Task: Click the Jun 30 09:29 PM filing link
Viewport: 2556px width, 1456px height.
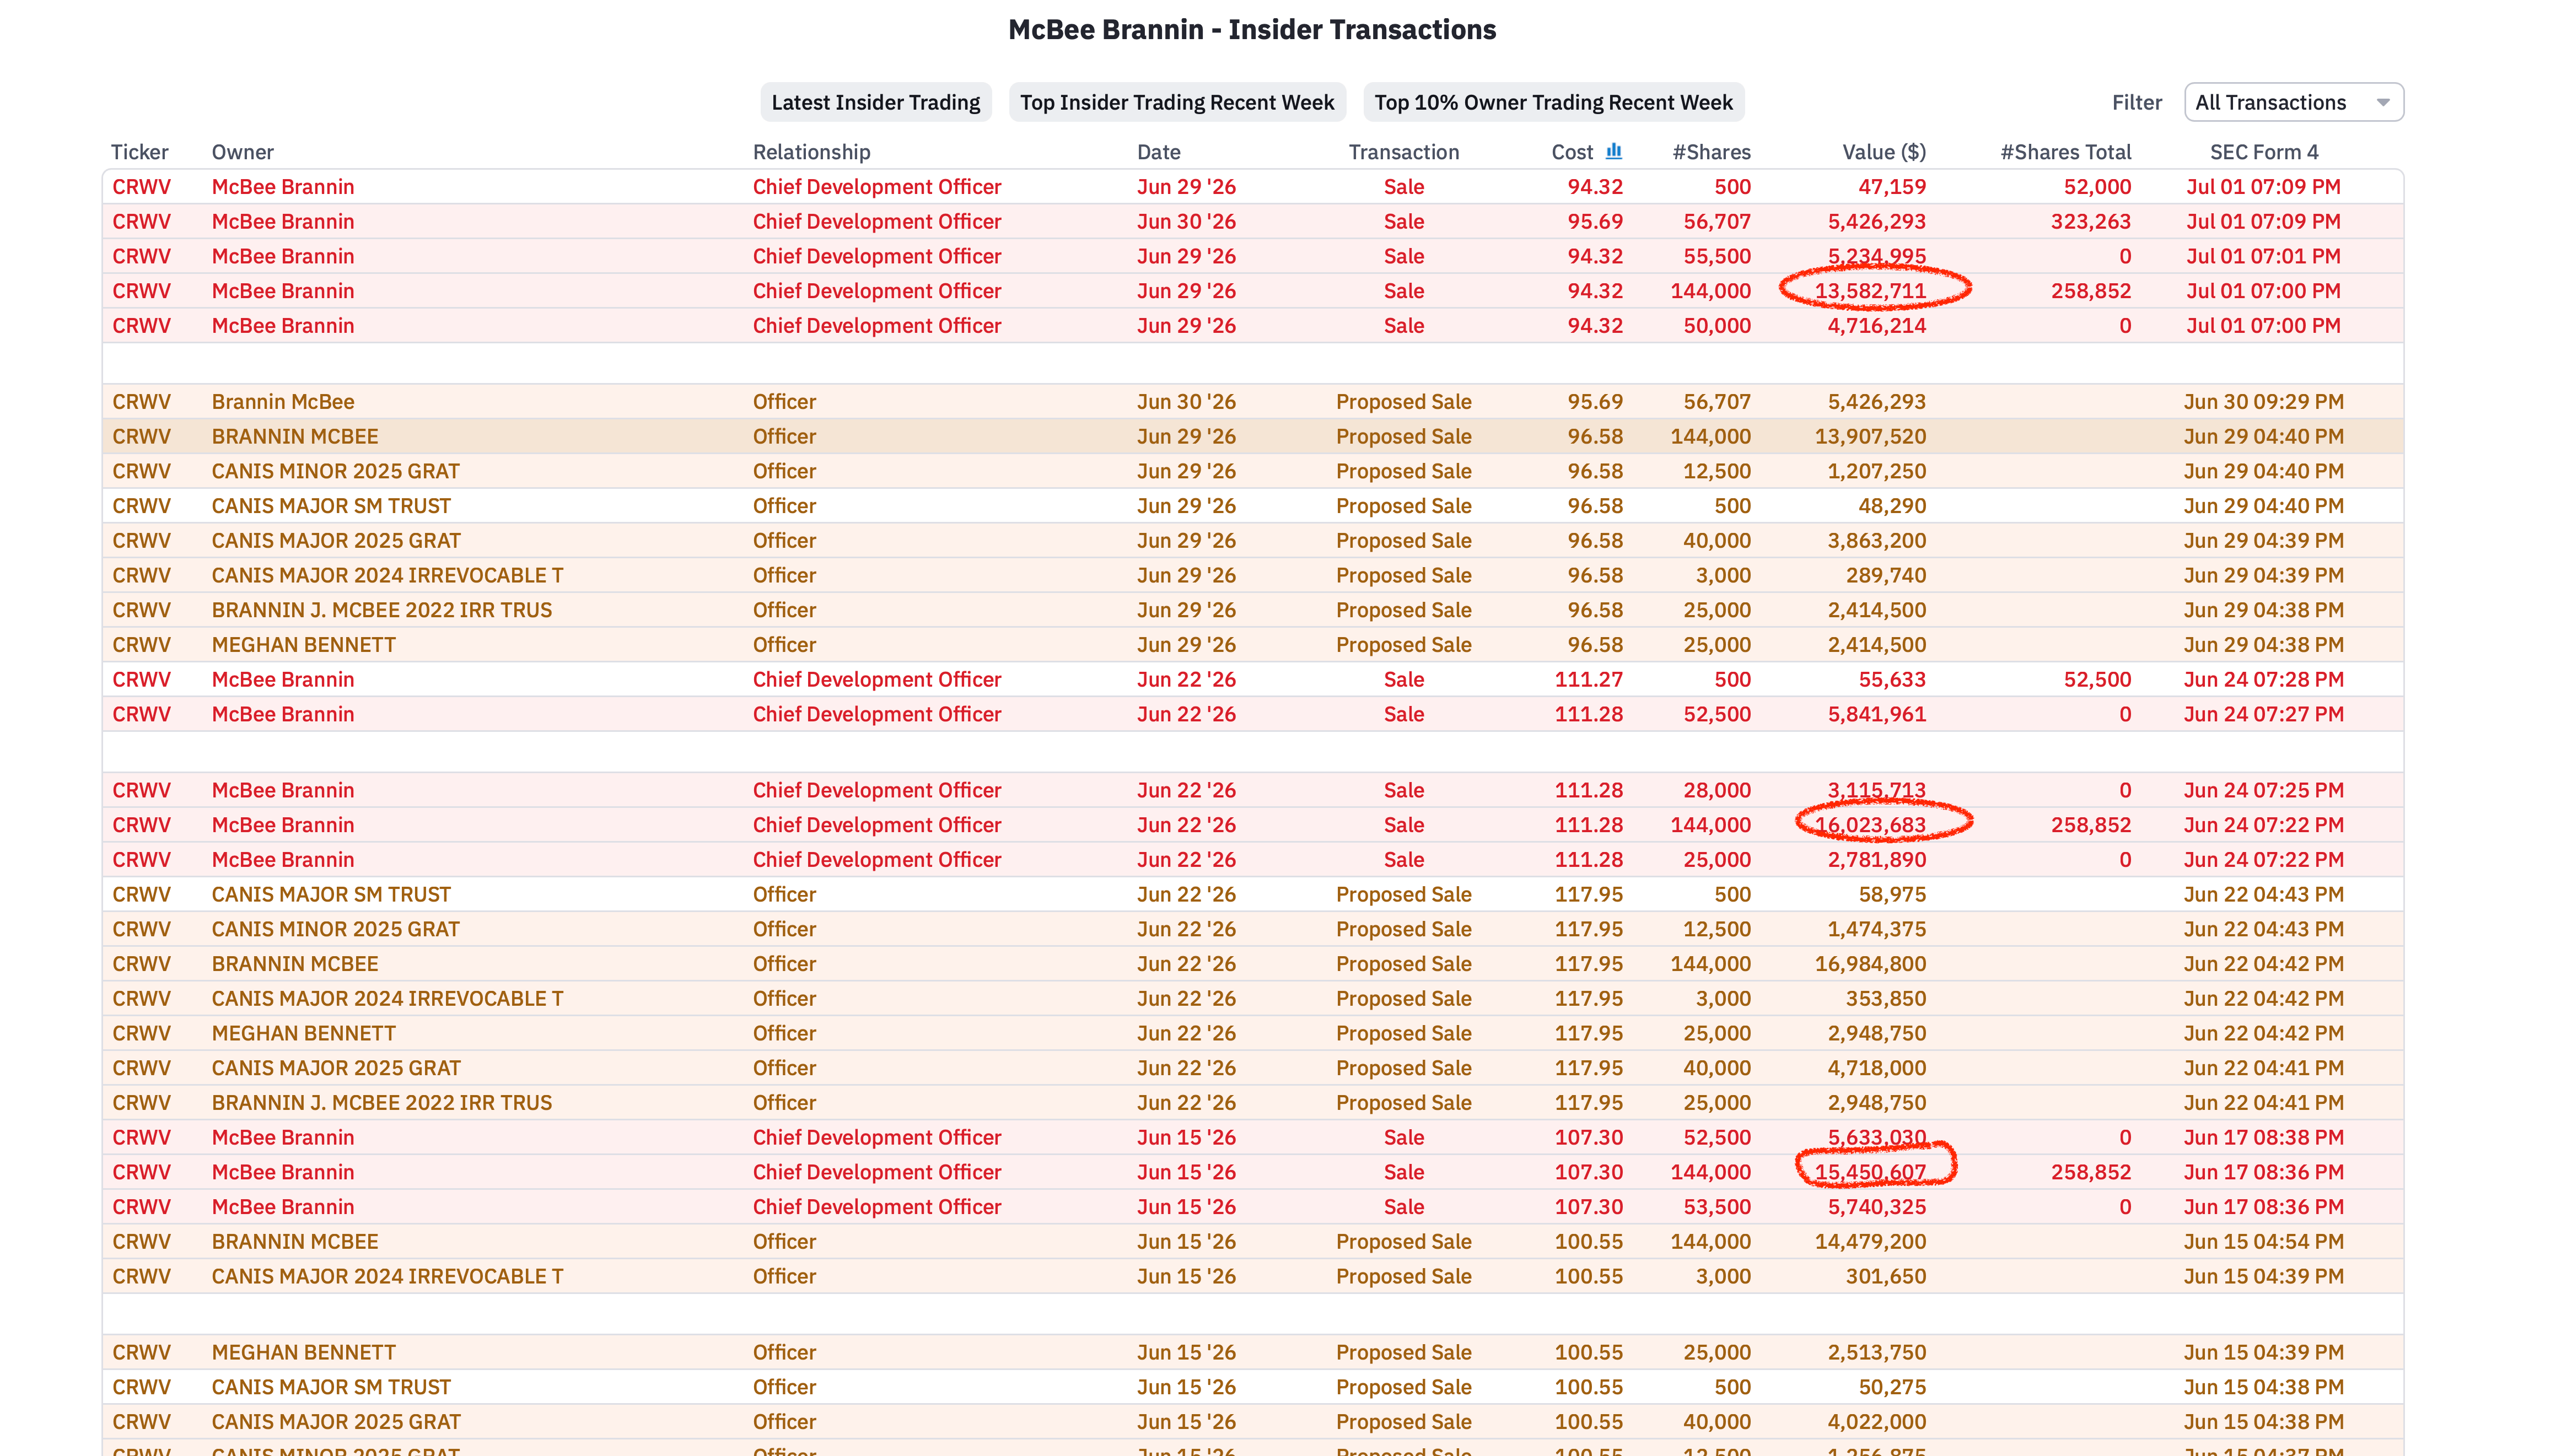Action: (x=2263, y=402)
